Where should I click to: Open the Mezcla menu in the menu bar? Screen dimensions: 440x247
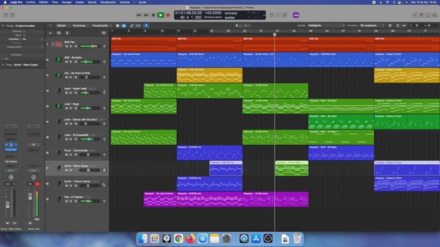coord(92,2)
